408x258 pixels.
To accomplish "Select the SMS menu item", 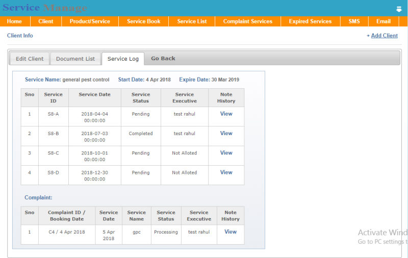I will point(354,21).
